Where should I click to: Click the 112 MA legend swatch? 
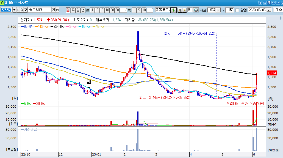click(x=36, y=27)
